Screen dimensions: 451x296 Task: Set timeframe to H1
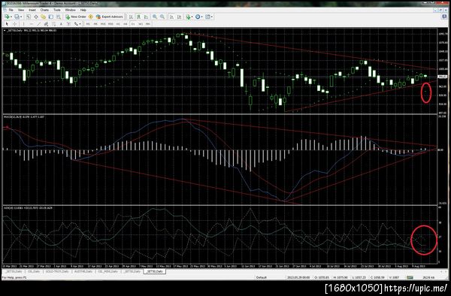[118, 24]
